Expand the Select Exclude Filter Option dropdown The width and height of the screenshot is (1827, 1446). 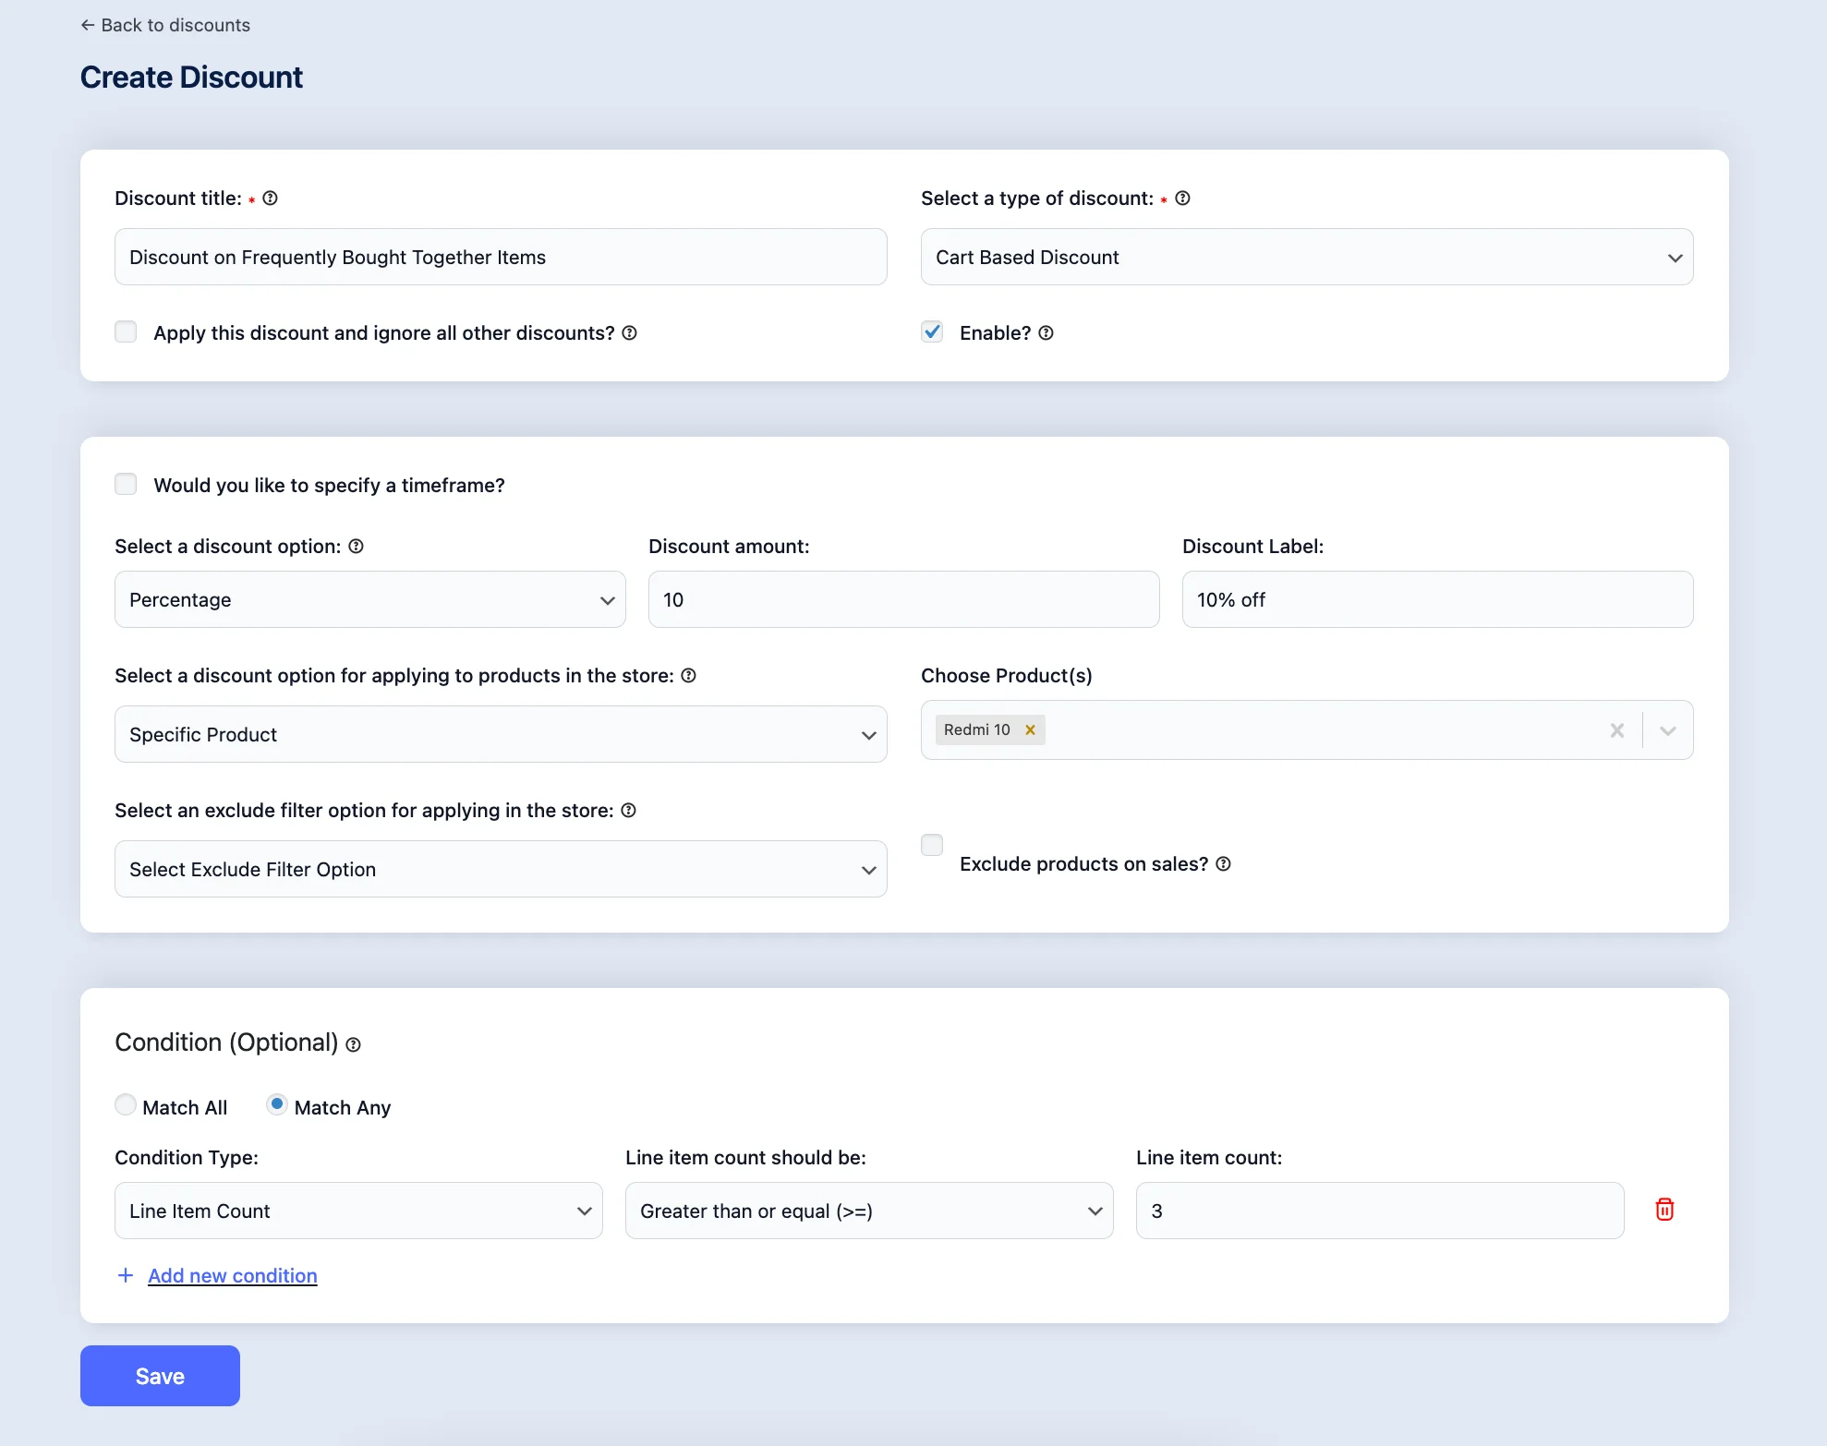(500, 870)
